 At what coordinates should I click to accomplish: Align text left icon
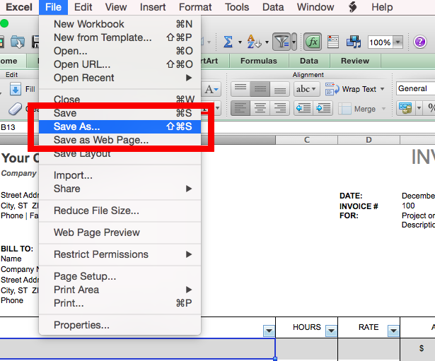(240, 108)
